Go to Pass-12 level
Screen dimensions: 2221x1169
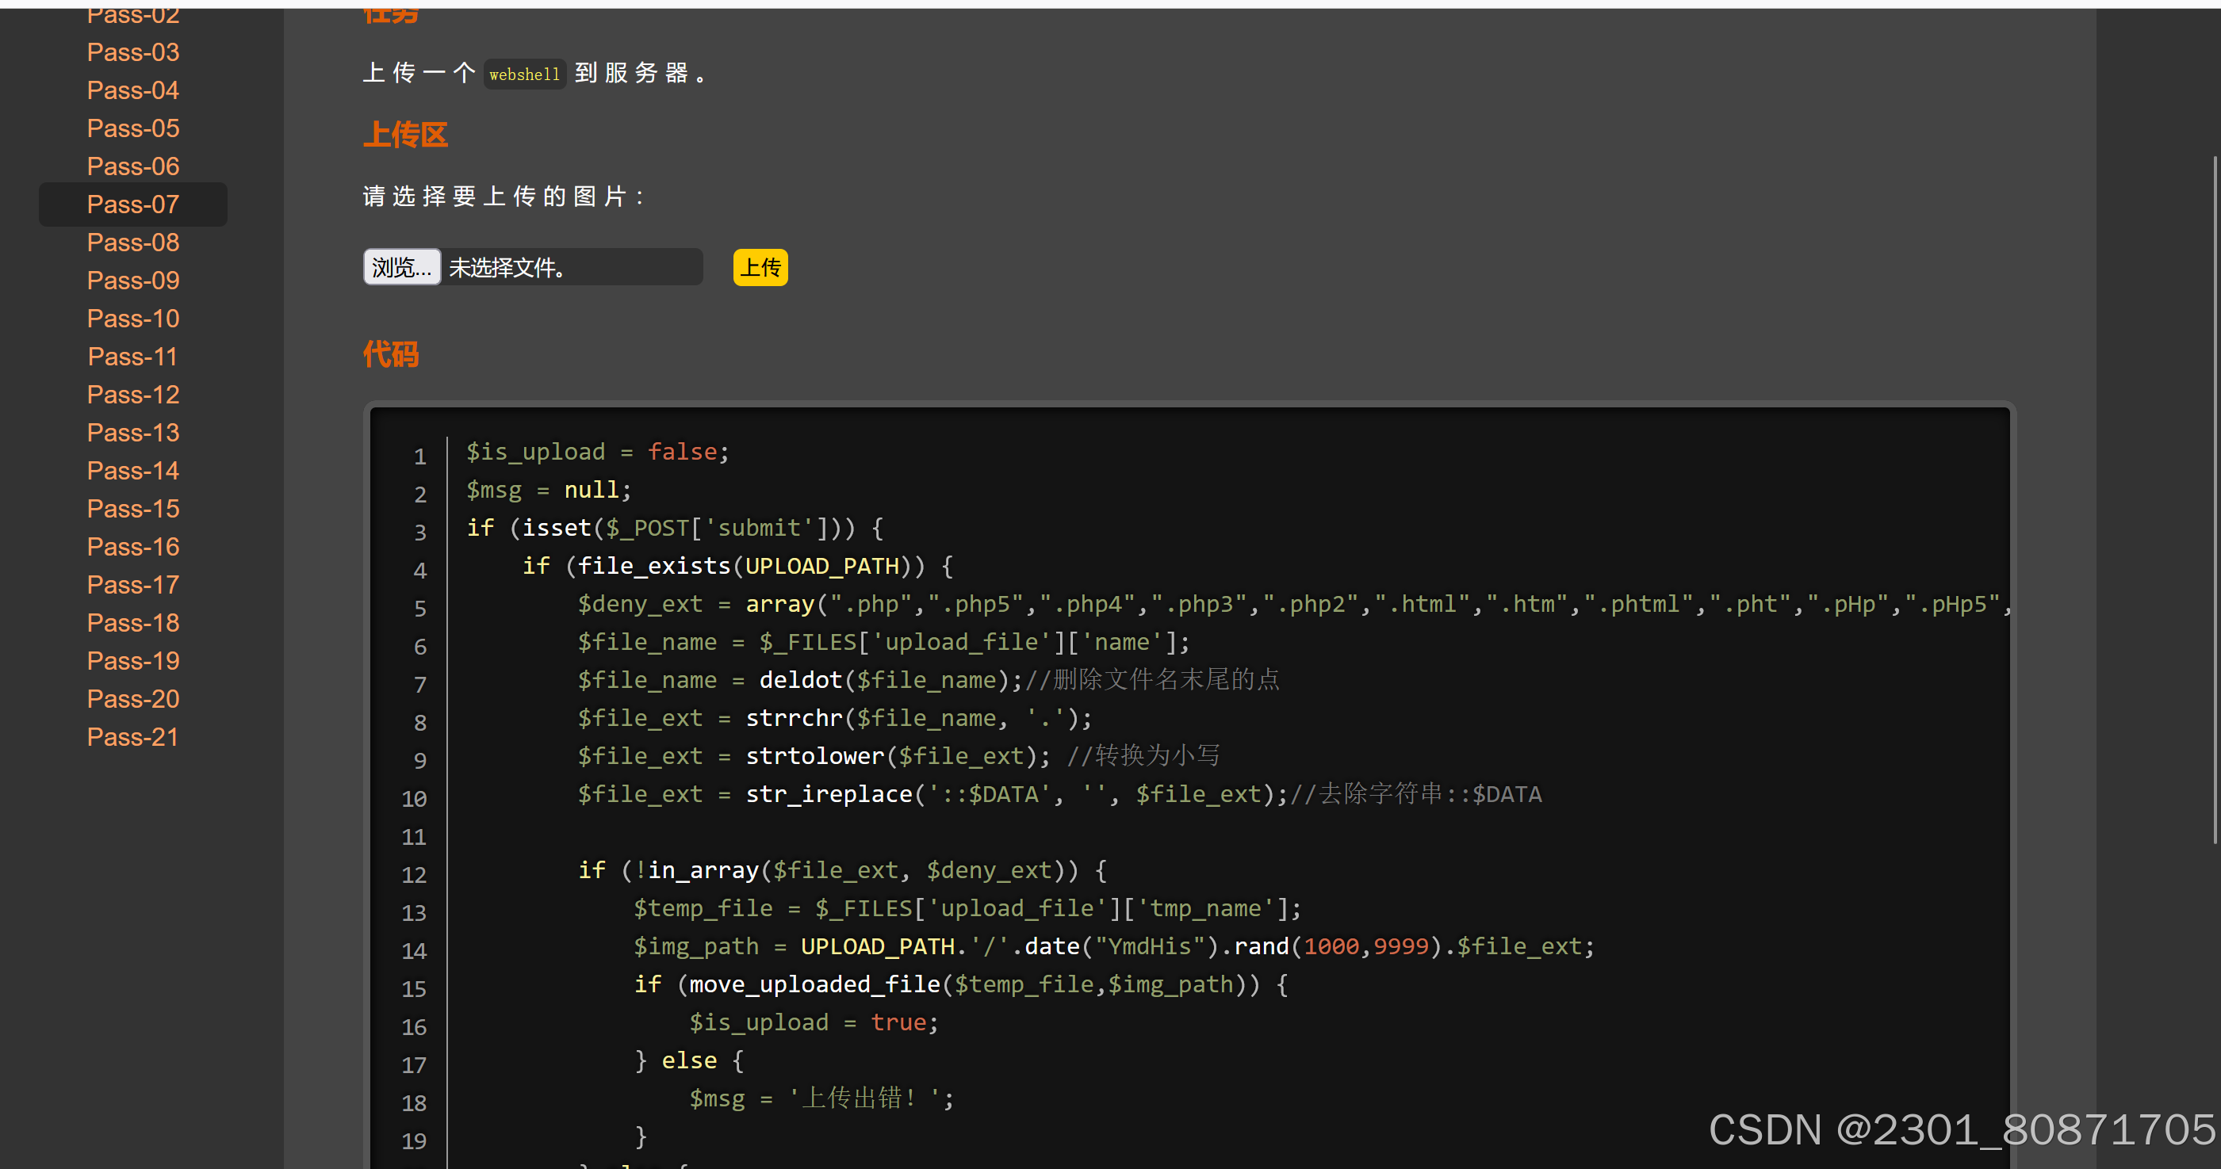click(132, 395)
